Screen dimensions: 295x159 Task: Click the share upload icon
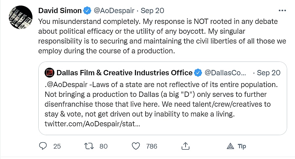tap(185, 146)
